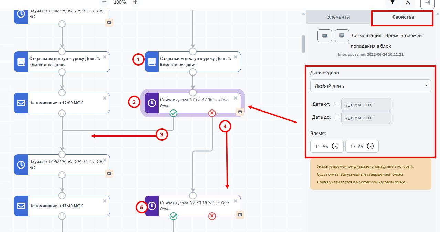Click envelope icon of Напоминание в 17:40 МСК

click(x=21, y=206)
